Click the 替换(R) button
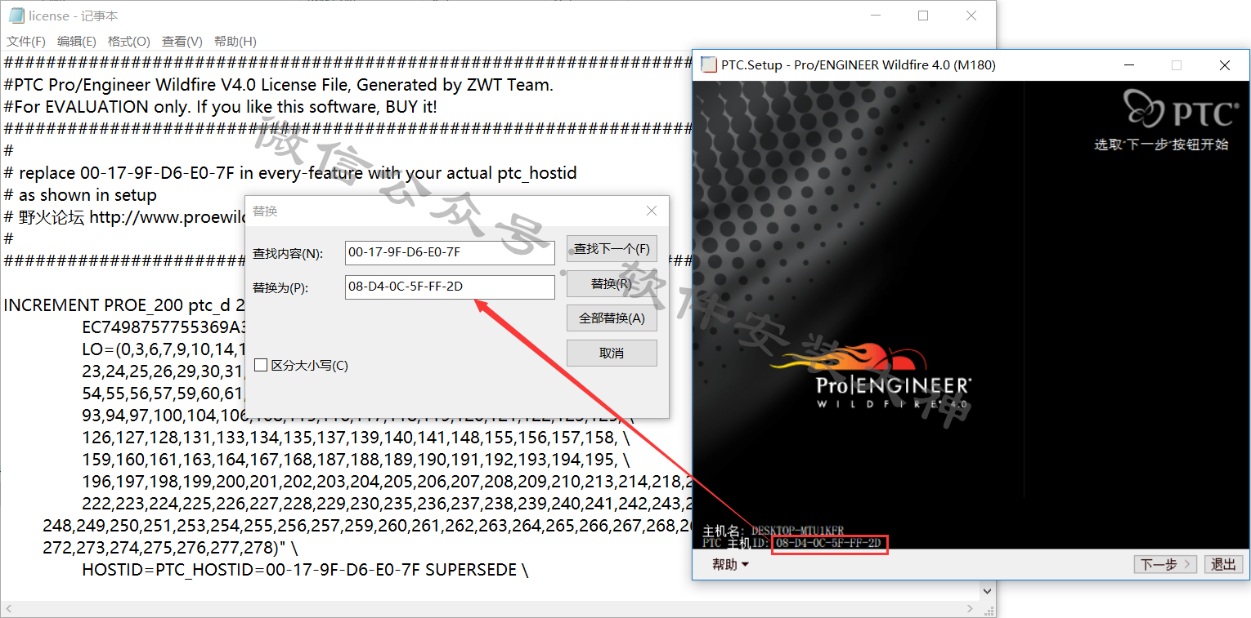Viewport: 1251px width, 618px height. tap(612, 284)
